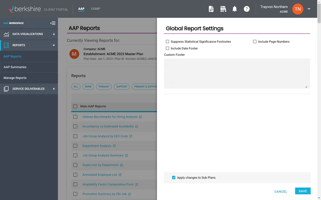Expand the Service Deliverables section
This screenshot has width=321, height=200.
[53, 89]
